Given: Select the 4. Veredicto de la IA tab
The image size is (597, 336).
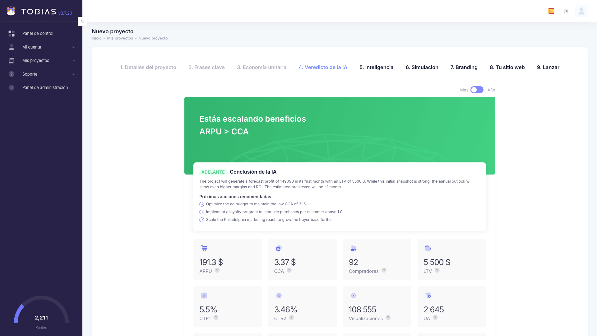Looking at the screenshot, I should tap(323, 68).
